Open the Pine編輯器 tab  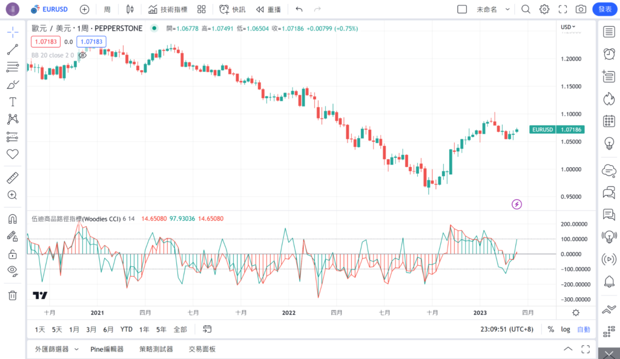point(107,349)
